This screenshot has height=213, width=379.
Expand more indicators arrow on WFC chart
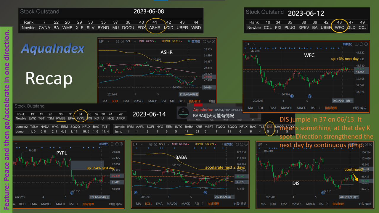[320, 108]
